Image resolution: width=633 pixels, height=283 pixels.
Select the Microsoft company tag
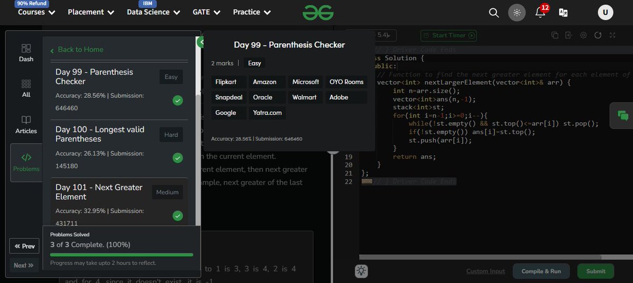(305, 82)
